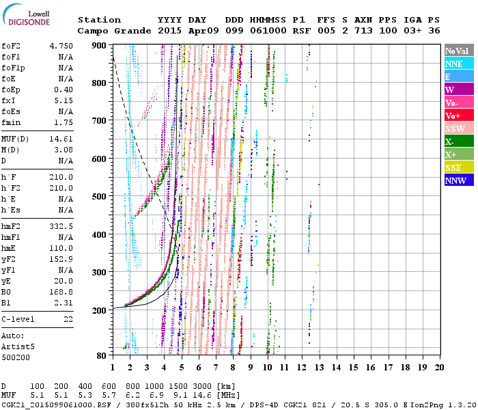
Task: Select the W purple legend swatch
Action: pos(459,90)
